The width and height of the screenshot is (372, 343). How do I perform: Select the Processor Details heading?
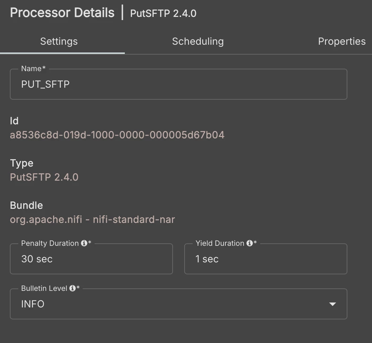(x=62, y=13)
